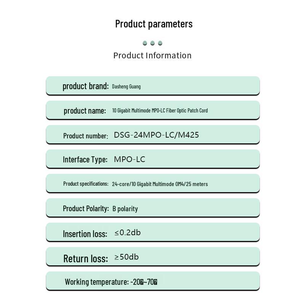Click the Product specifications label

[86, 184]
